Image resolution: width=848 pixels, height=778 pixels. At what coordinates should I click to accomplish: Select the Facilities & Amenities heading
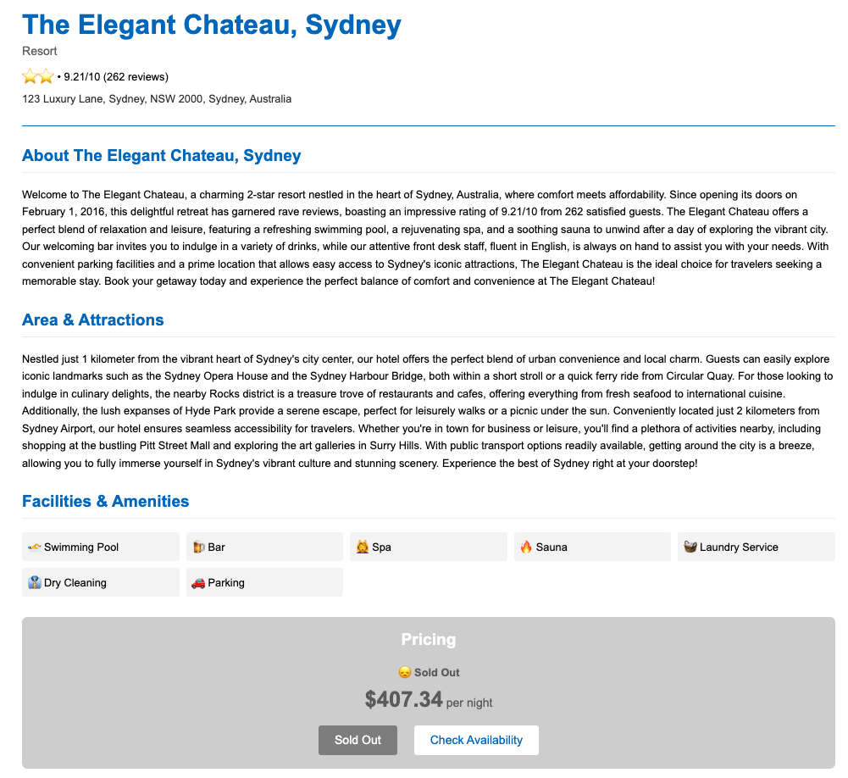[x=106, y=502]
